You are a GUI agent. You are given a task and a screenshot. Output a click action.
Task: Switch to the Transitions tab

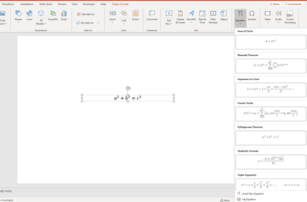(x=8, y=4)
